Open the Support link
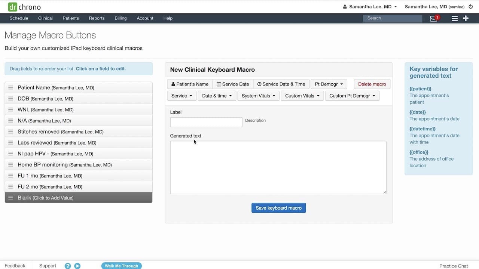The image size is (479, 269). (48, 266)
